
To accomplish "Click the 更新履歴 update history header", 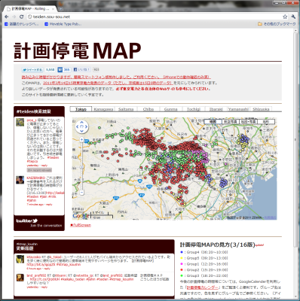I will click(x=25, y=248).
